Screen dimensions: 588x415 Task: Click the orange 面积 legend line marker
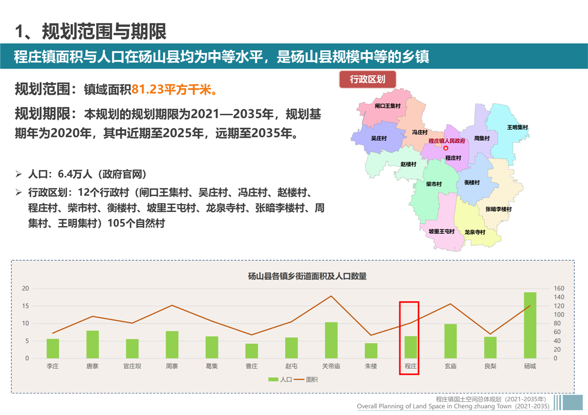(299, 379)
